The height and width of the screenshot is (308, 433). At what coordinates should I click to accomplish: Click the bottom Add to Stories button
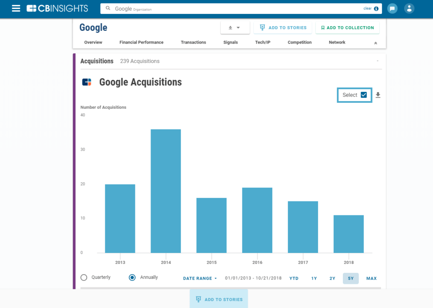[x=219, y=299]
